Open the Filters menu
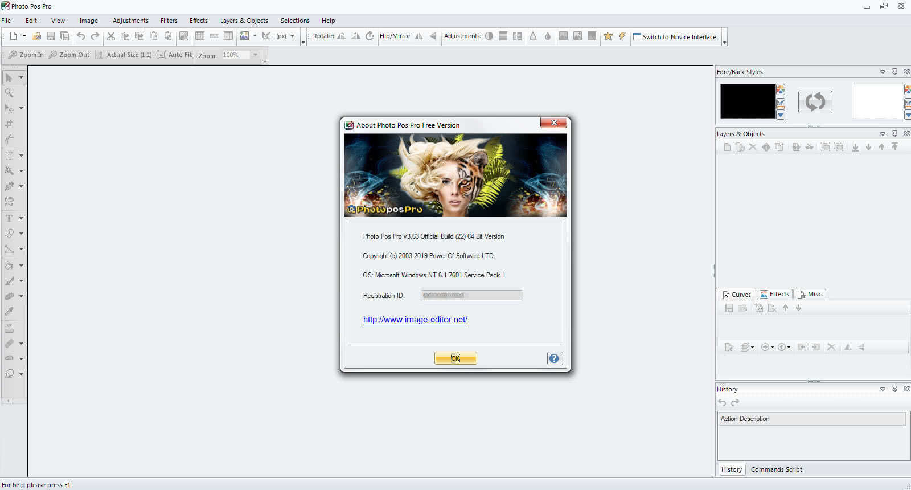The height and width of the screenshot is (490, 911). pyautogui.click(x=169, y=21)
